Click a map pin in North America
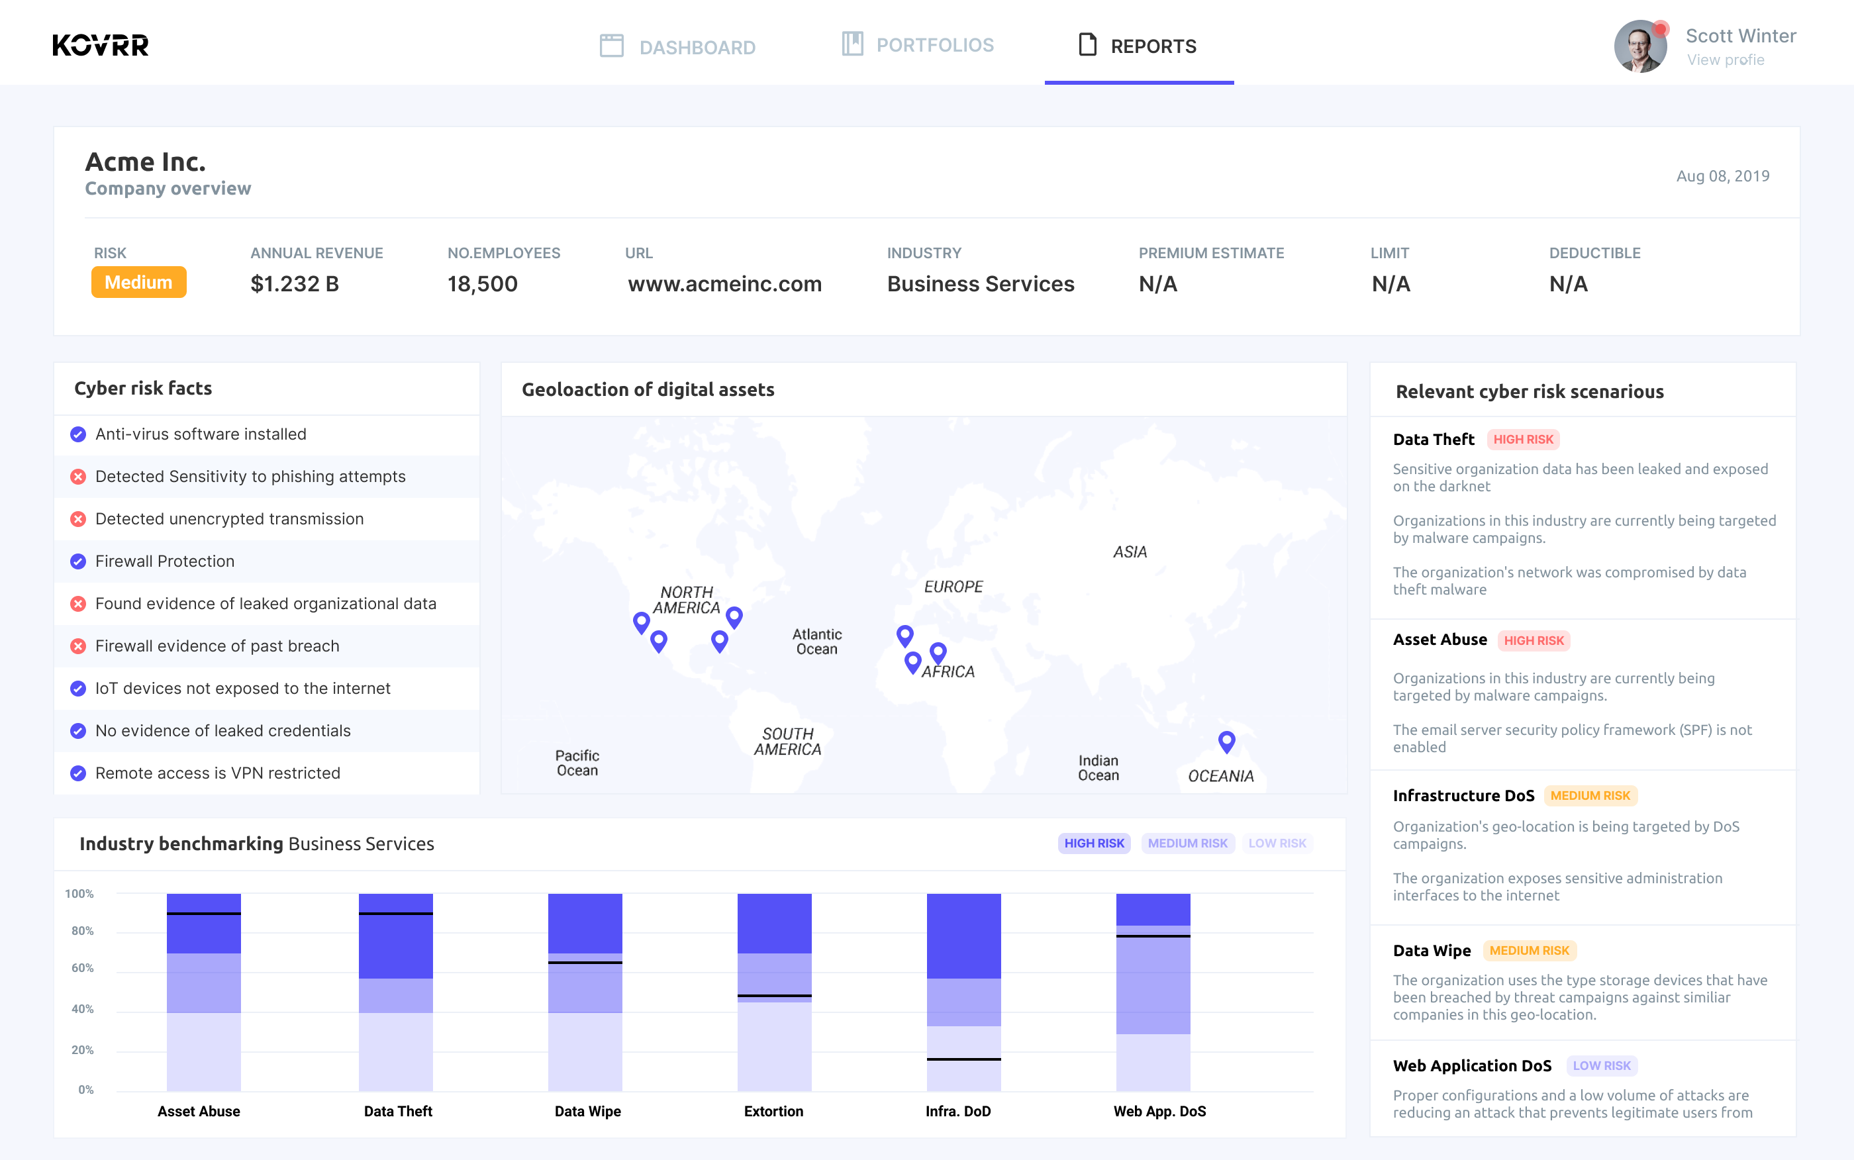 coord(641,620)
